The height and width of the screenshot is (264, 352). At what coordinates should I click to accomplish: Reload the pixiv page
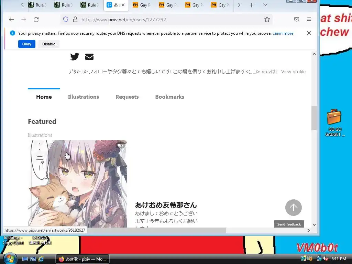tap(36, 20)
